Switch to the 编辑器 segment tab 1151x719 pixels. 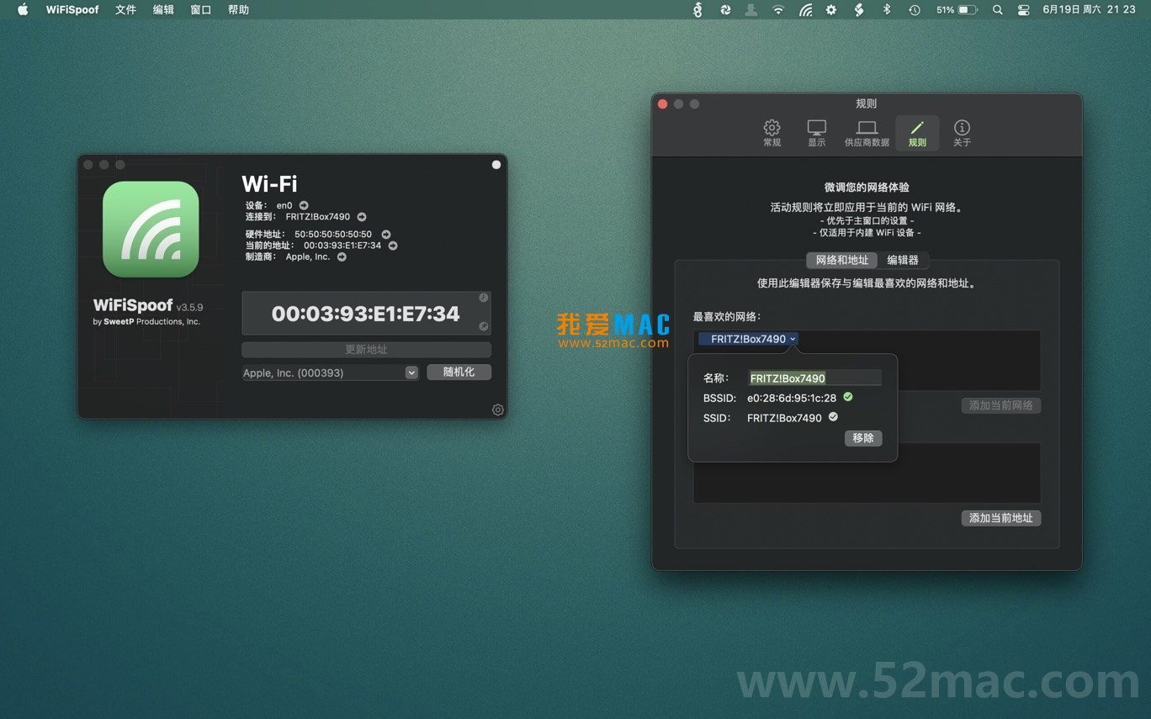point(903,261)
